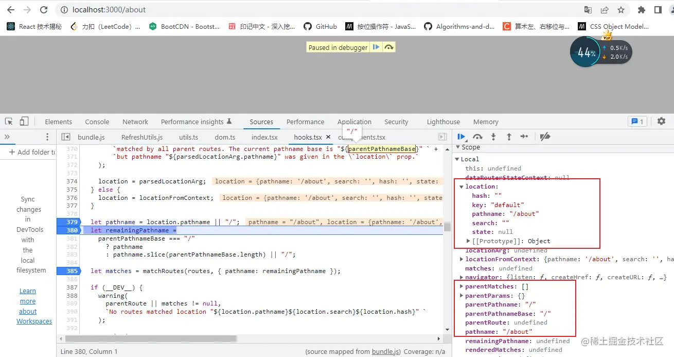Click the Workspaces link in the sidebar
Viewport: 674px width, 357px height.
point(34,321)
